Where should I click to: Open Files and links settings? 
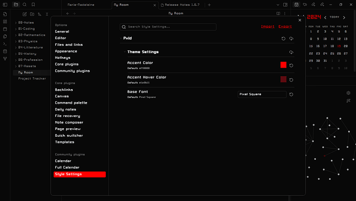coord(69,45)
